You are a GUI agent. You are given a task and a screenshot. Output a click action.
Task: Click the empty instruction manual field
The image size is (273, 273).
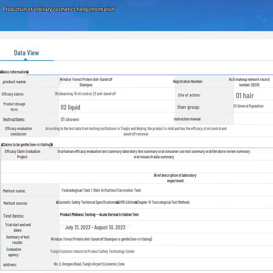point(253,119)
